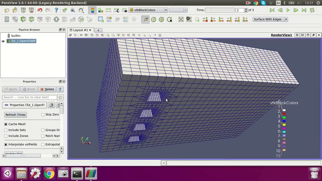This screenshot has width=322, height=181.
Task: Open Layout #1 tab
Action: click(x=80, y=30)
